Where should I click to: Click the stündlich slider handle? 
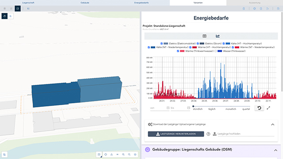point(193,106)
